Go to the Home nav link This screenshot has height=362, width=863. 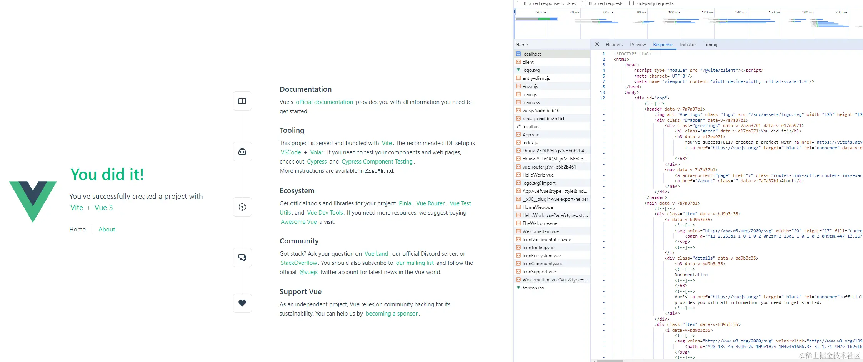click(x=77, y=230)
